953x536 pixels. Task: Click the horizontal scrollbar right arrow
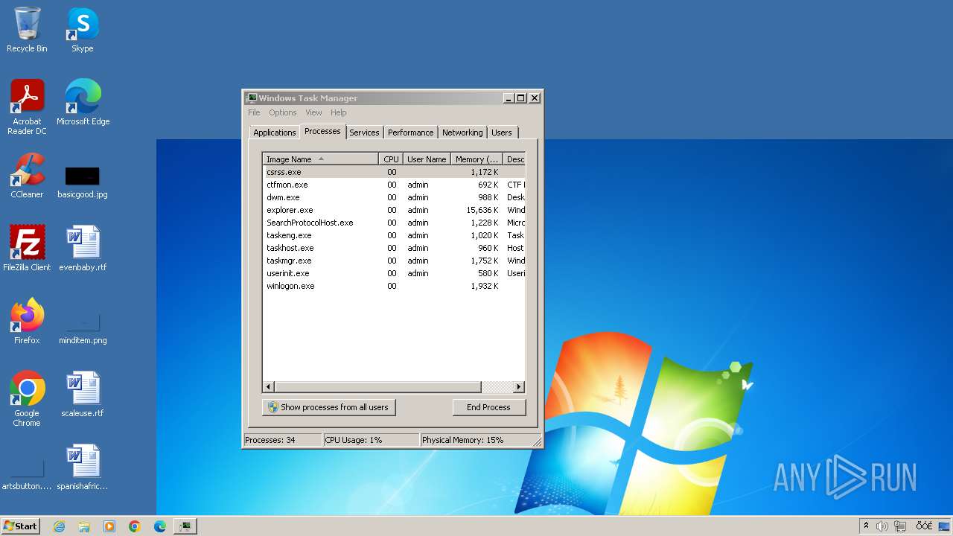[519, 387]
